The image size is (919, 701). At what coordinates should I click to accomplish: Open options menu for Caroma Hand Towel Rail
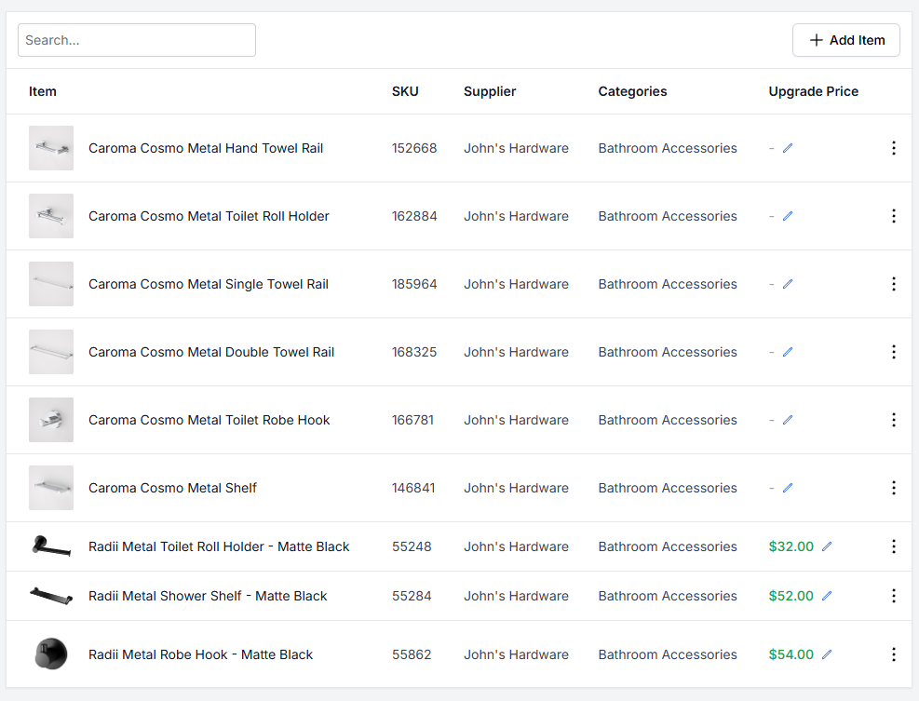click(x=893, y=148)
